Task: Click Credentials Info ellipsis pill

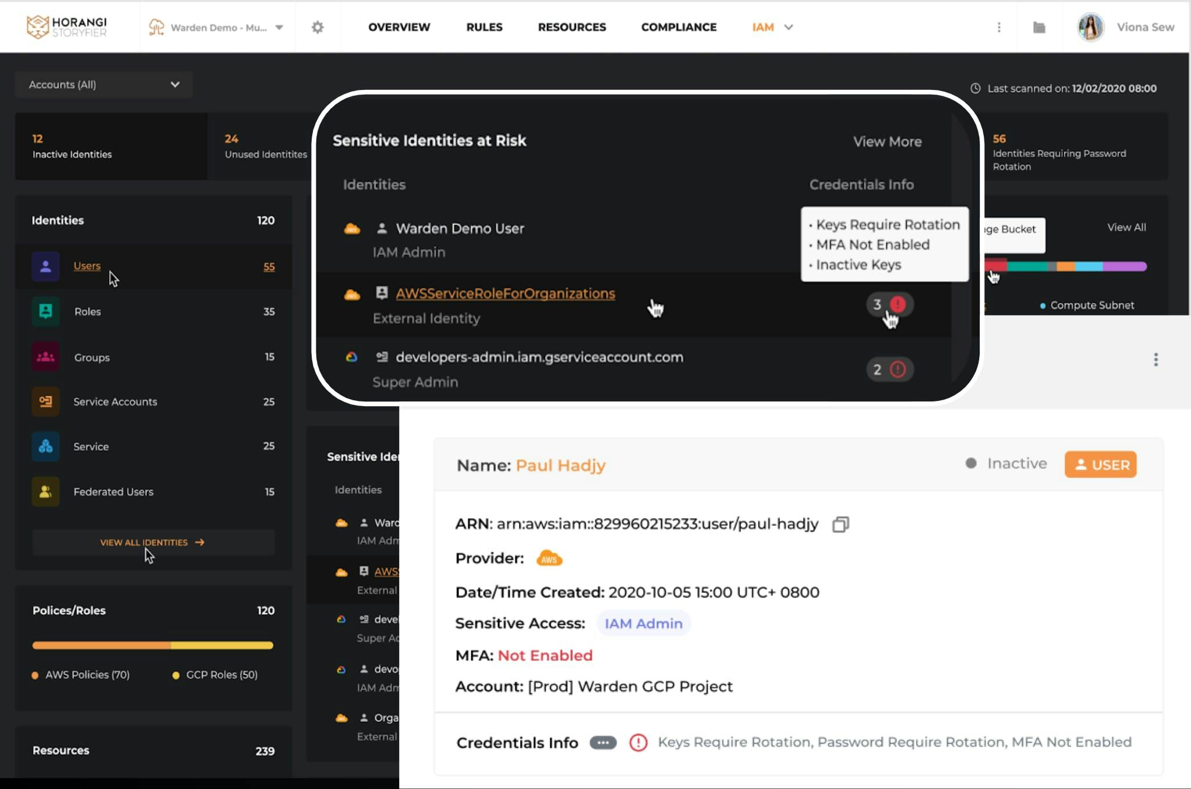Action: click(603, 743)
